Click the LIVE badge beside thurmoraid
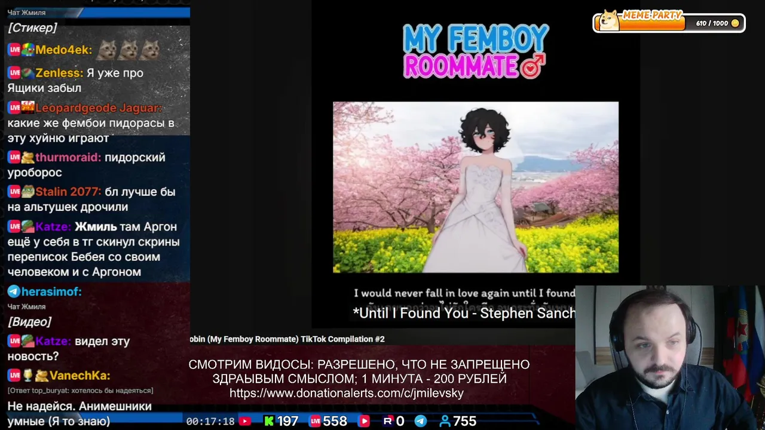This screenshot has height=430, width=765. coord(14,157)
